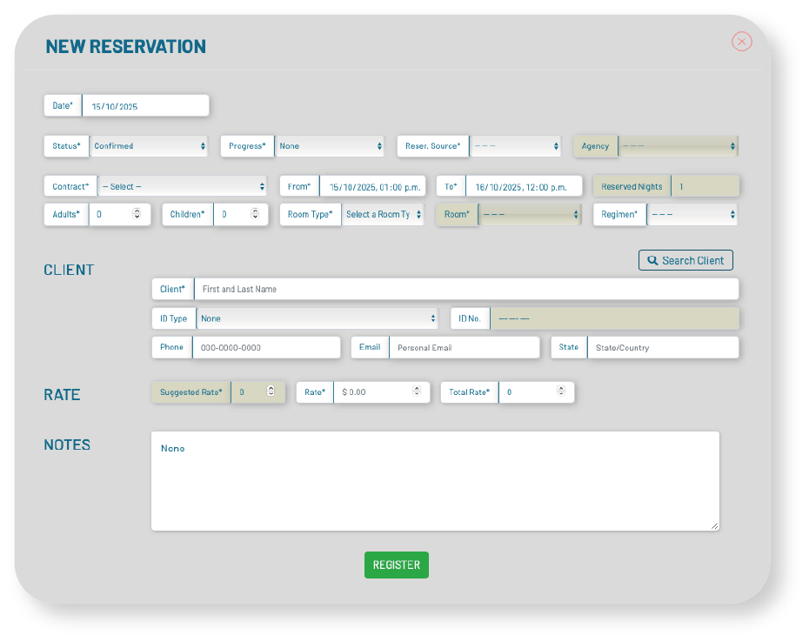Click the Children number stepper arrows
The height and width of the screenshot is (642, 809).
click(x=255, y=214)
